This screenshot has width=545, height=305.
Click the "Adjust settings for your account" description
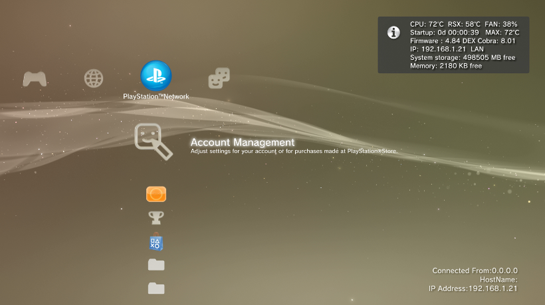coord(294,151)
